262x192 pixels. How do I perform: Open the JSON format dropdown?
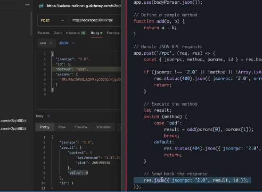point(66,43)
